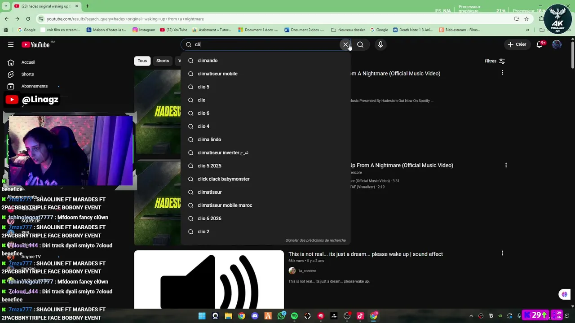Image resolution: width=575 pixels, height=323 pixels.
Task: Open 'This is not real' video title
Action: tap(366, 254)
